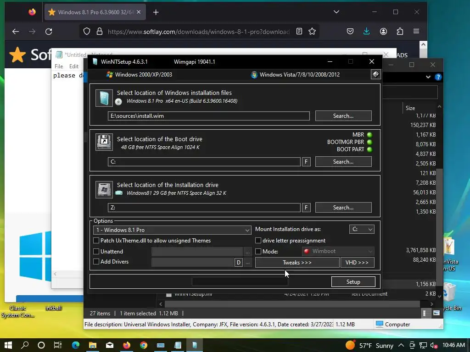Open Firefox reader view icon

coord(299,32)
